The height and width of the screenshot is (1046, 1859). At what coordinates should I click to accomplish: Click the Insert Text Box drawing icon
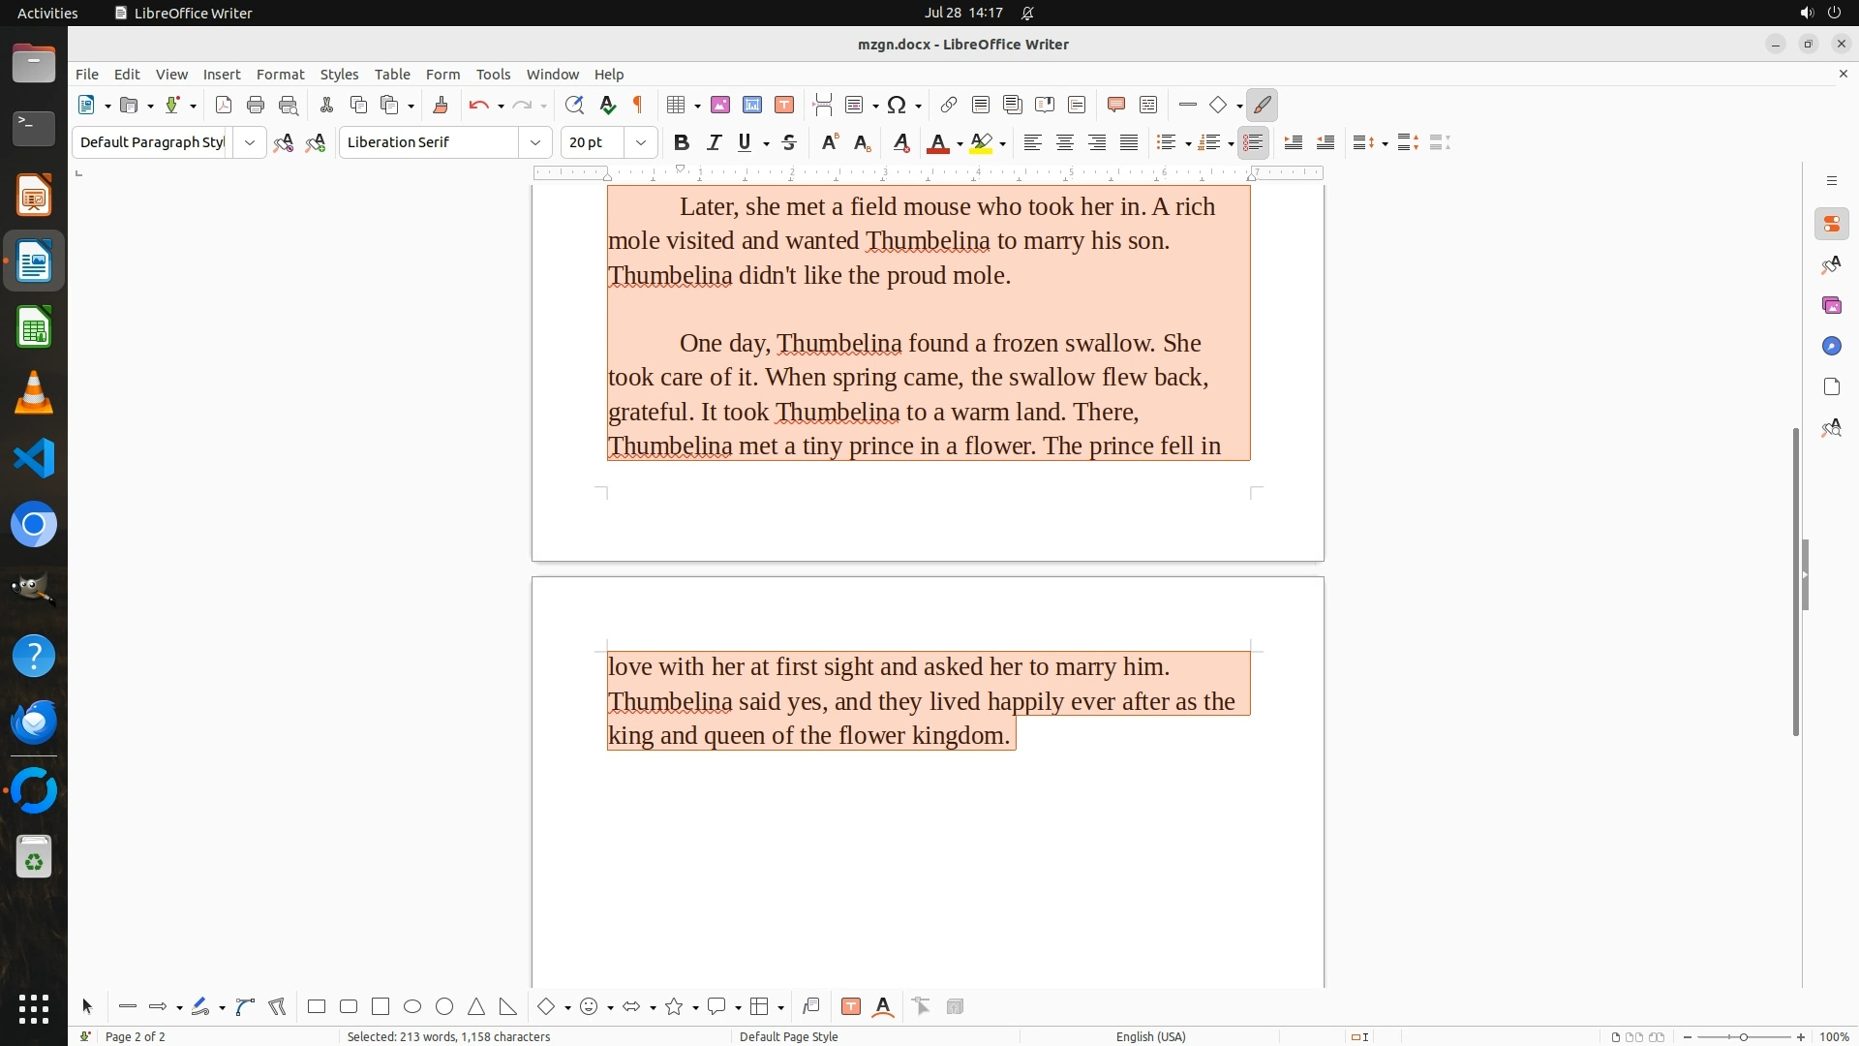[x=851, y=1007]
